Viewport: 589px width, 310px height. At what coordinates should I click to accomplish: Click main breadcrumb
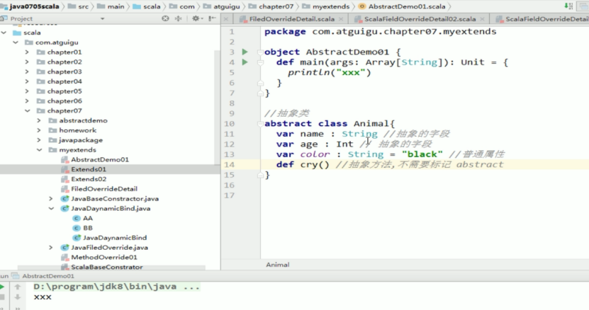116,6
